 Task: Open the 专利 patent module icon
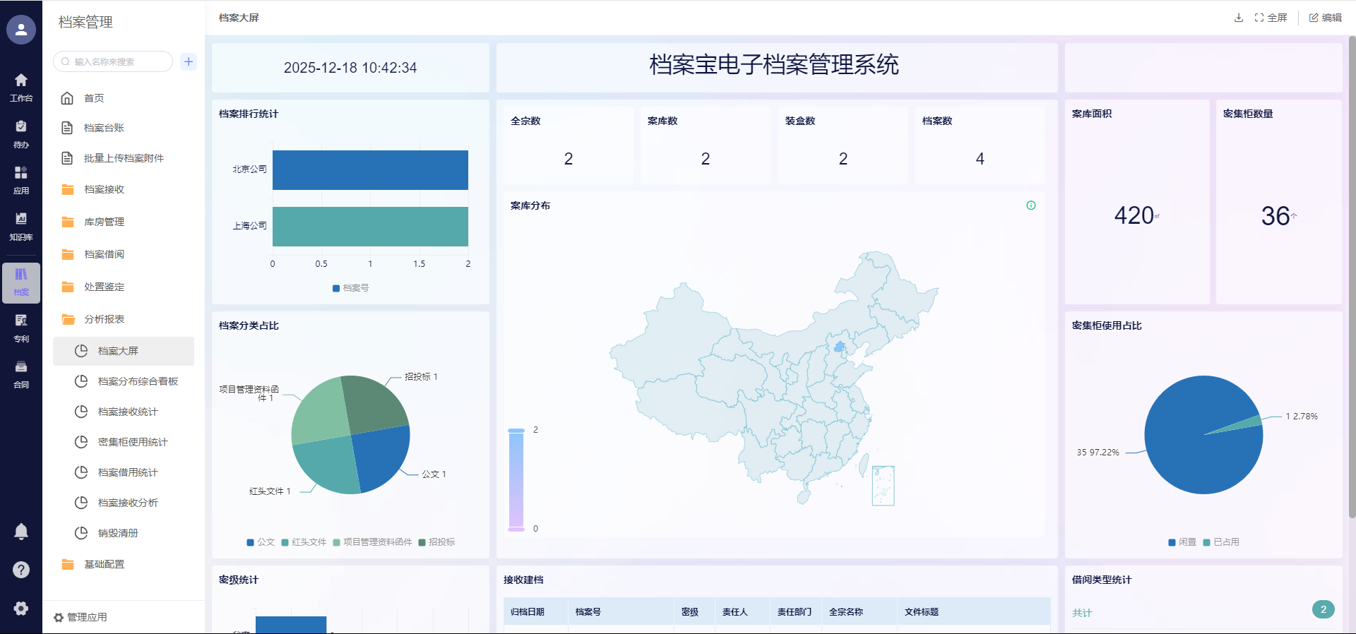click(21, 328)
